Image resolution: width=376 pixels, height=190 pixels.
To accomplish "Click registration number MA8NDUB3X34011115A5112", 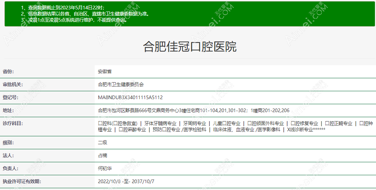I will click(130, 97).
